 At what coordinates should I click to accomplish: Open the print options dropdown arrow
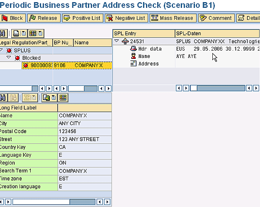(24, 33)
